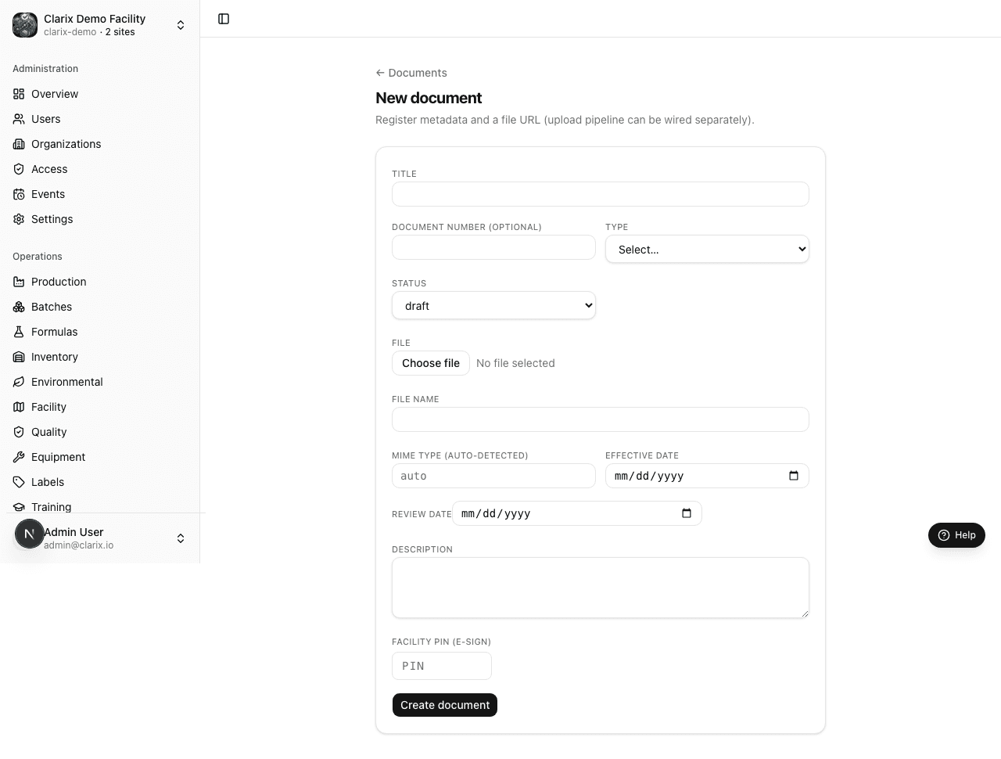Focus the Title input field

click(x=601, y=194)
